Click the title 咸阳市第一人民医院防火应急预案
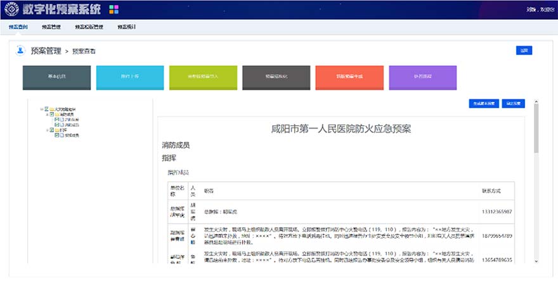The image size is (558, 281). point(341,128)
